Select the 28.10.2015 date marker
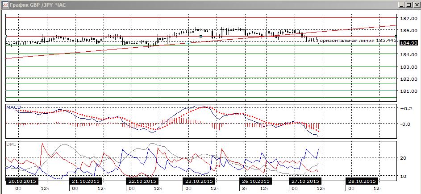The width and height of the screenshot is (421, 194). 362,181
